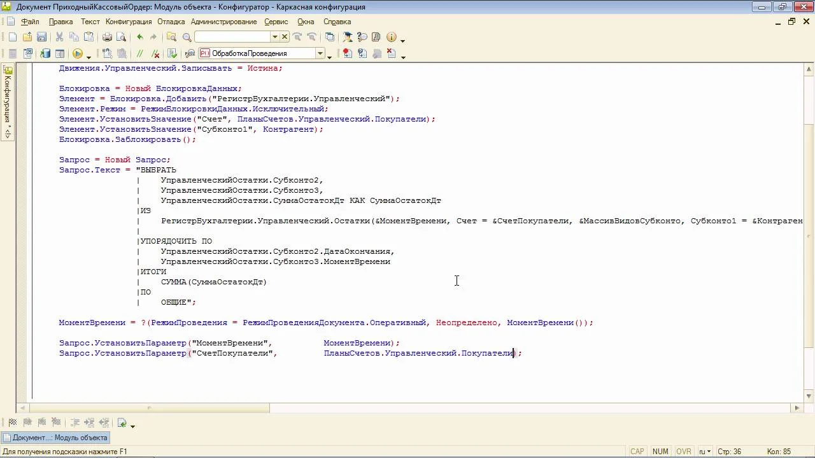The height and width of the screenshot is (458, 815).
Task: Expand the ОбработкаПроведения procedure dropdown
Action: (x=320, y=54)
